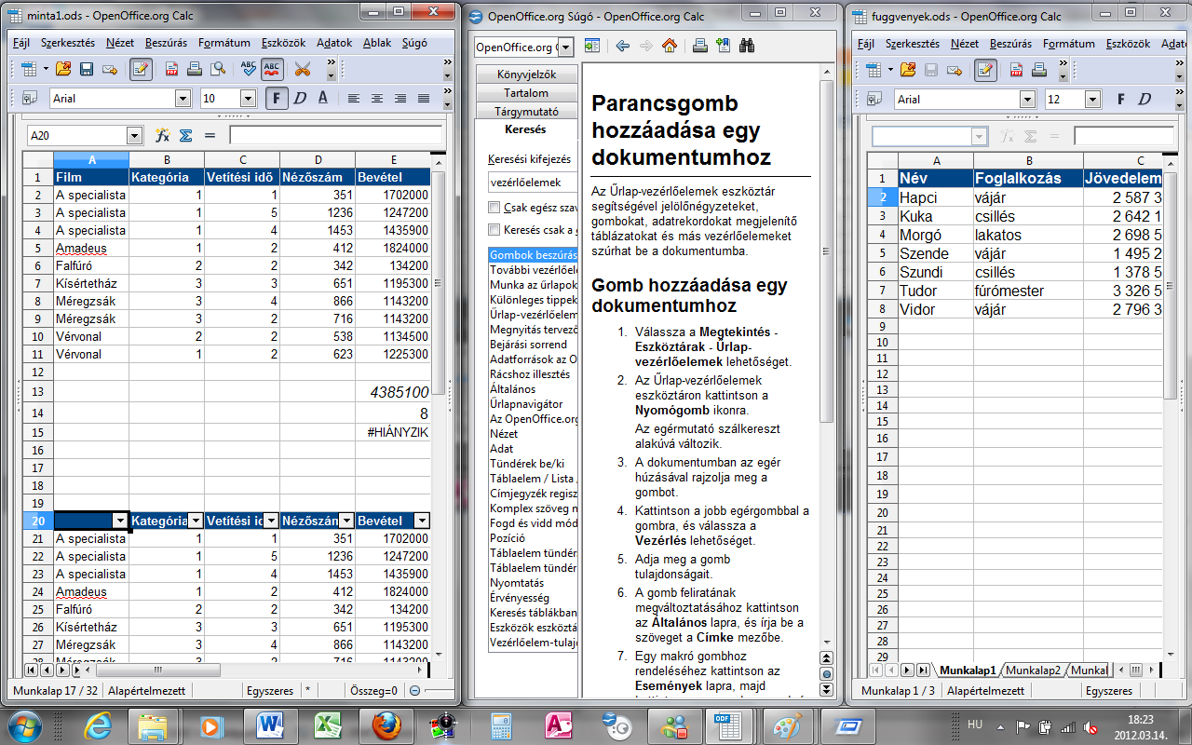Image resolution: width=1192 pixels, height=745 pixels.
Task: Open Function Wizard in minta1.ods
Action: coord(162,136)
